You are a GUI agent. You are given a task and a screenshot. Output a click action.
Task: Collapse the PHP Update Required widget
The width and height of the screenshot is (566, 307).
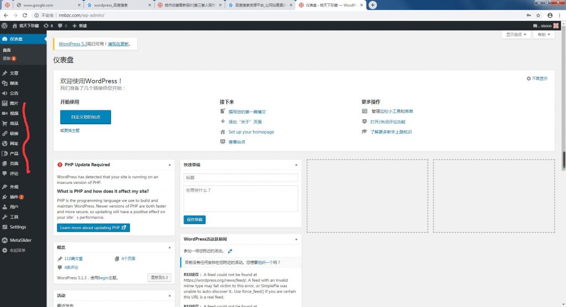[170, 165]
